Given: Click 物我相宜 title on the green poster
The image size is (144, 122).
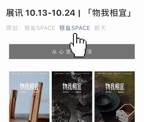Looking at the screenshot, I should (115, 87).
